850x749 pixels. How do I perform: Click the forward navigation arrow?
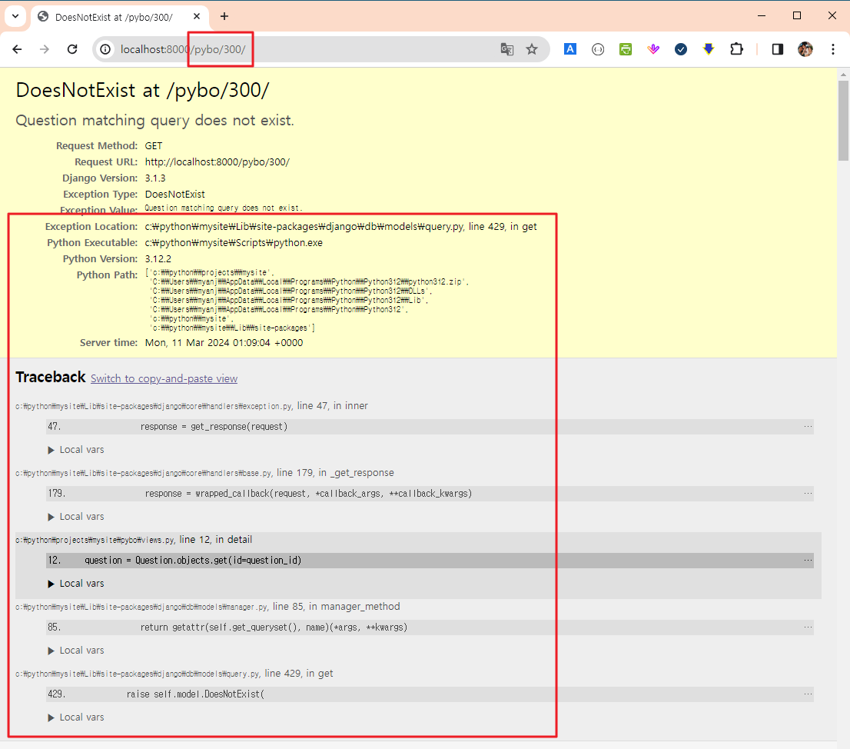45,49
